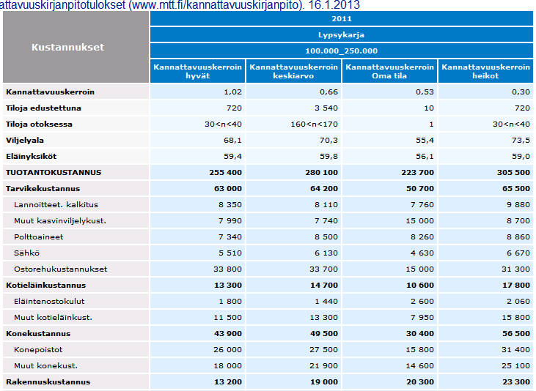The width and height of the screenshot is (536, 391).
Task: Click the value 223 700 in TUOTANTOKUSTANNUS row
Action: click(418, 173)
